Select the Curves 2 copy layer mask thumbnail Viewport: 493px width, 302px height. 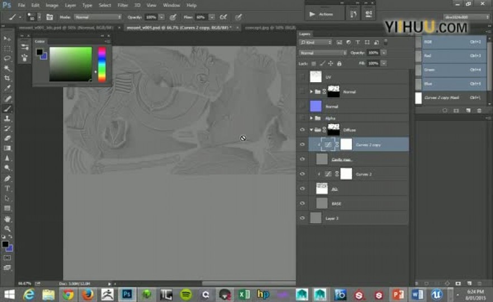pos(346,144)
